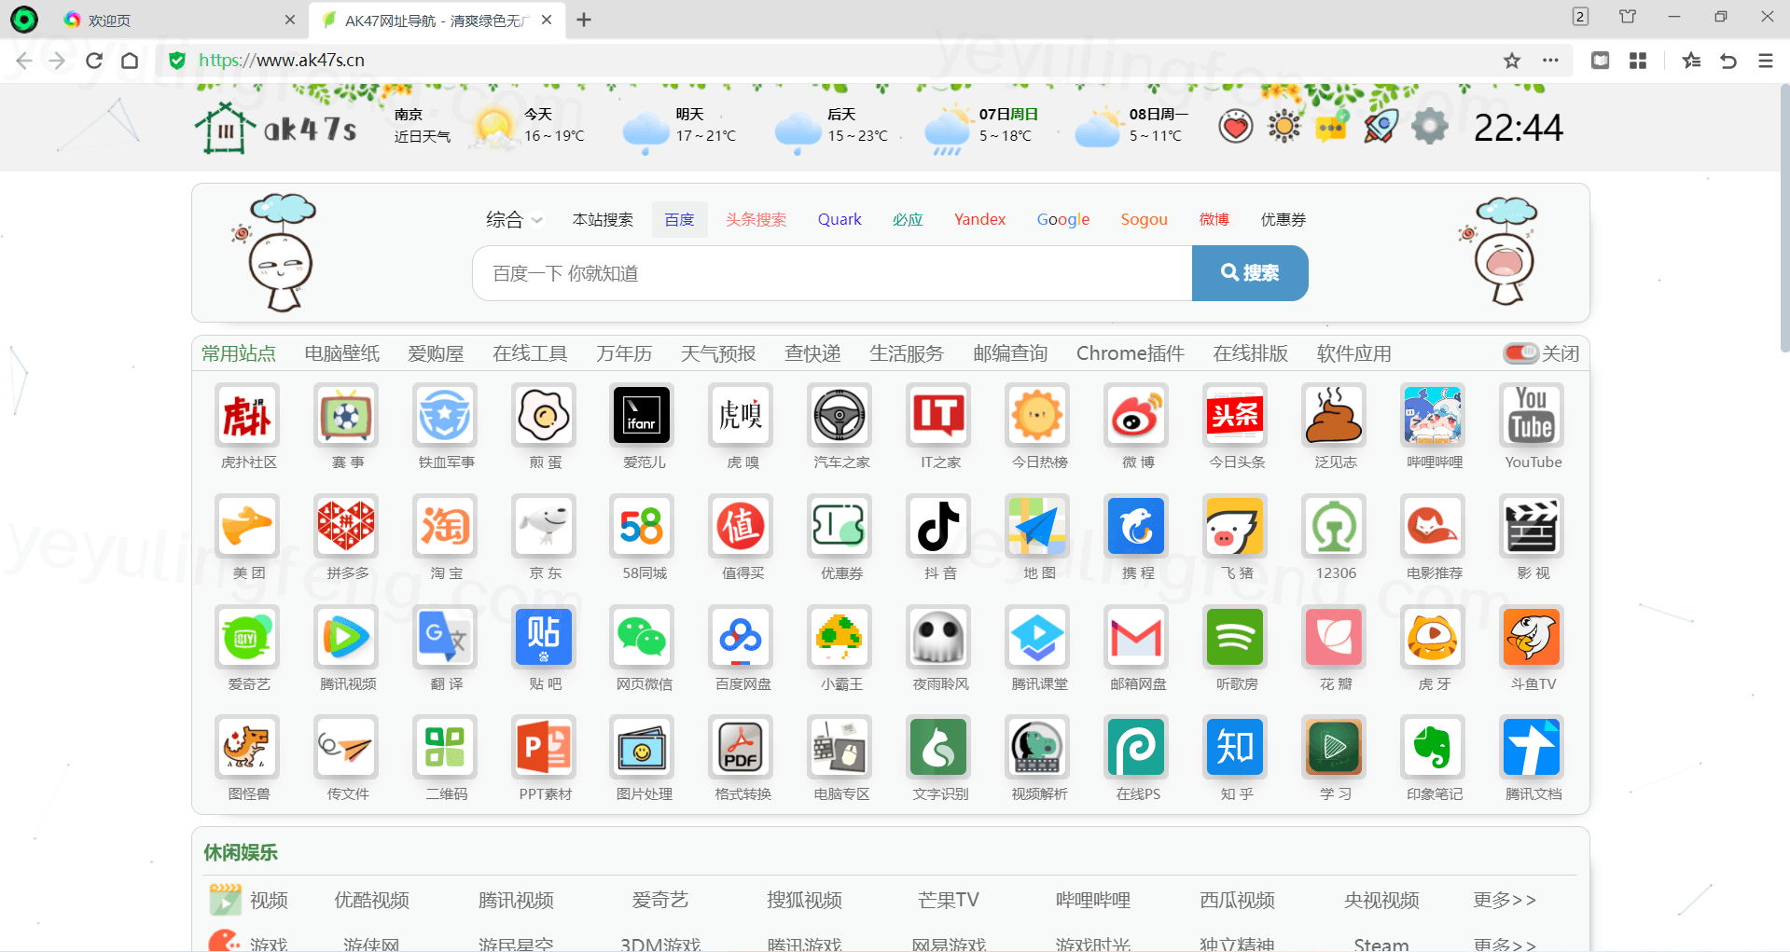This screenshot has height=952, width=1790.
Task: Click the blue 搜索 search button
Action: [x=1250, y=273]
